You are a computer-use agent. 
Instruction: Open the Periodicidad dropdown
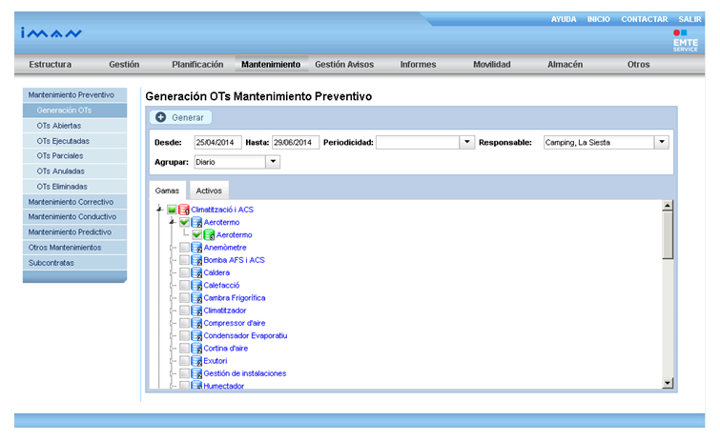click(466, 142)
